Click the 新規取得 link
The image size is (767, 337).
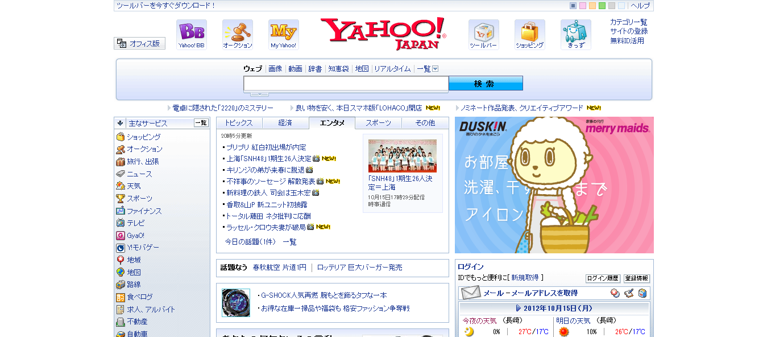(x=525, y=278)
